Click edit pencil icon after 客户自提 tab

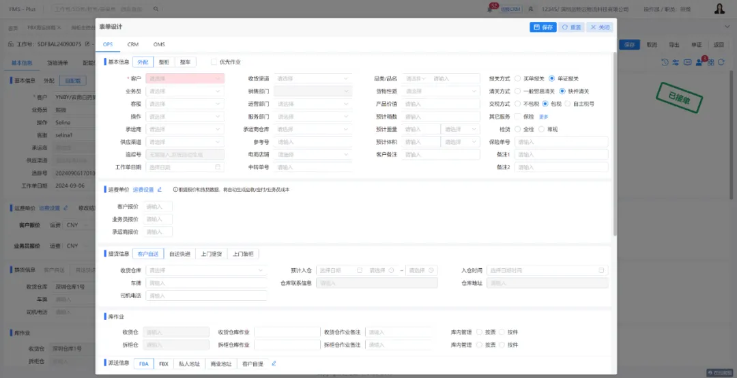[274, 364]
